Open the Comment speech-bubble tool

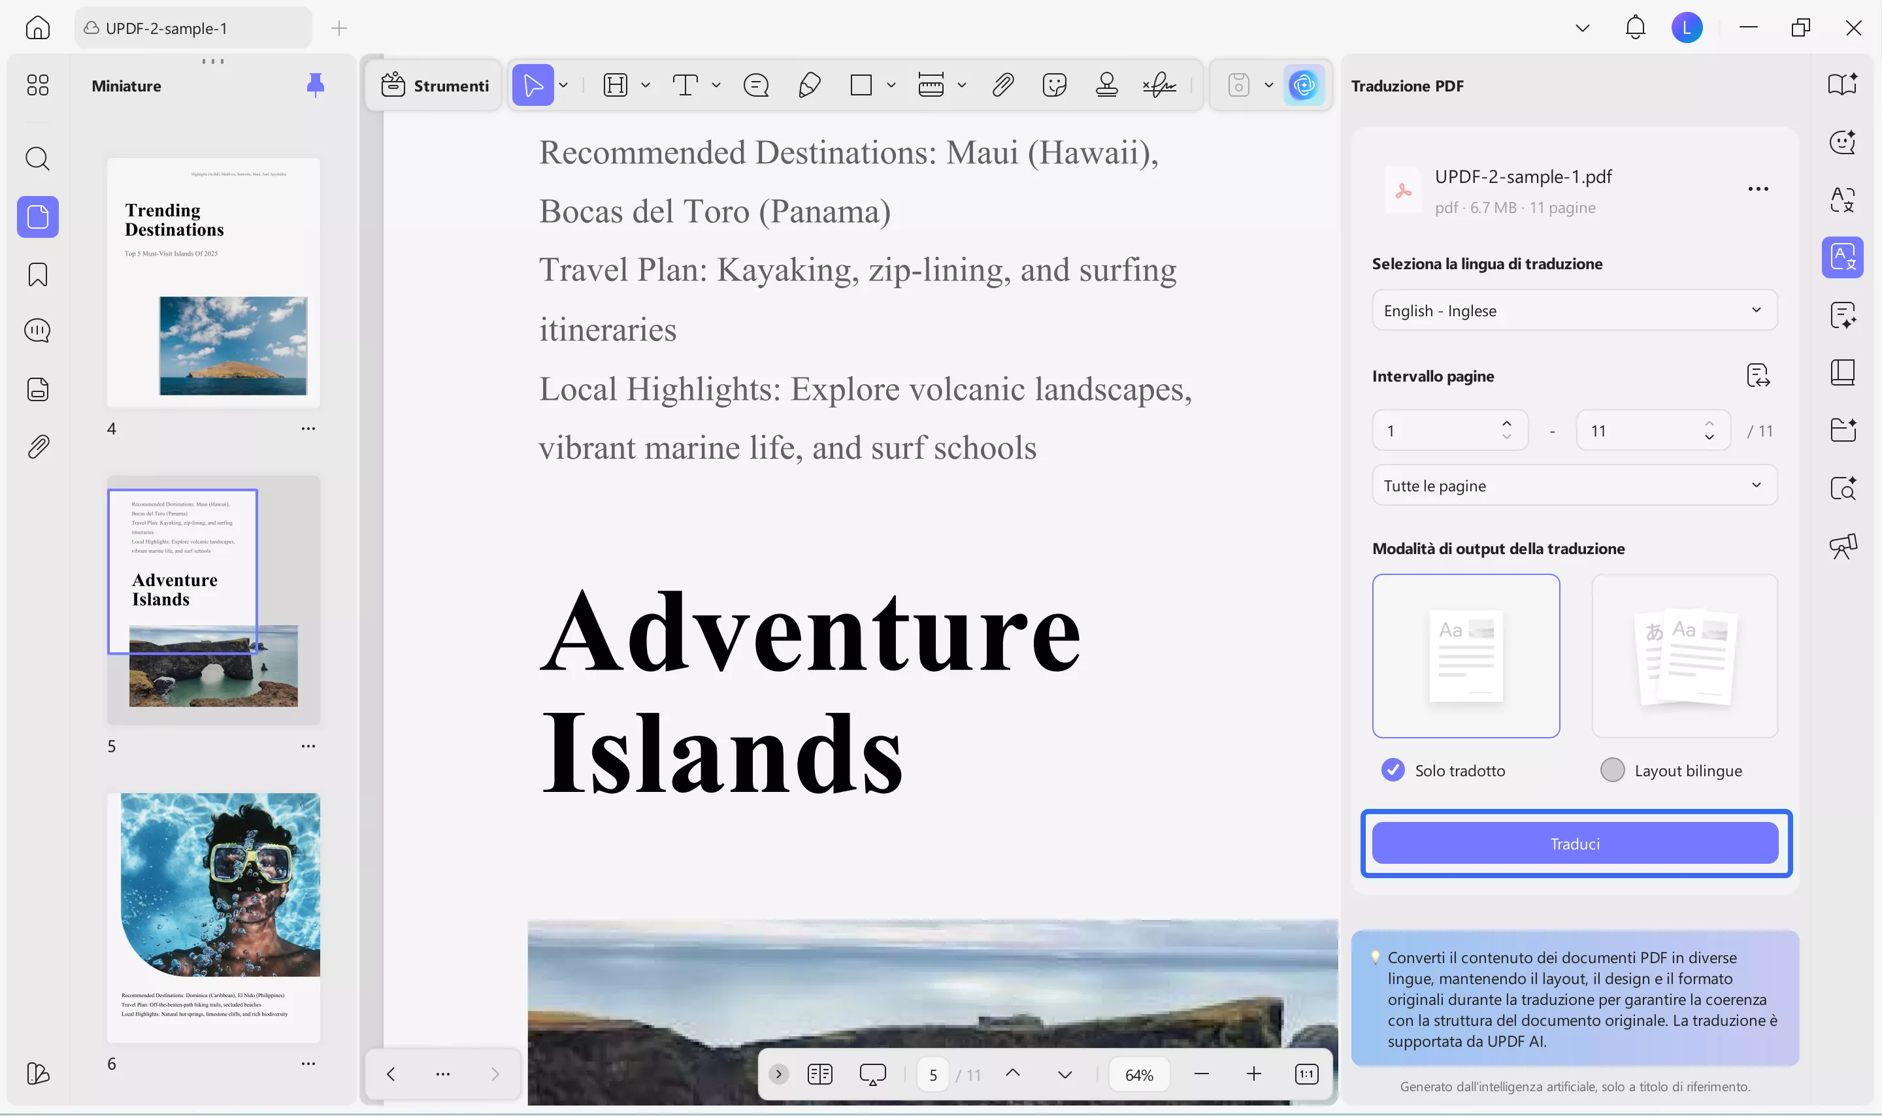point(755,85)
